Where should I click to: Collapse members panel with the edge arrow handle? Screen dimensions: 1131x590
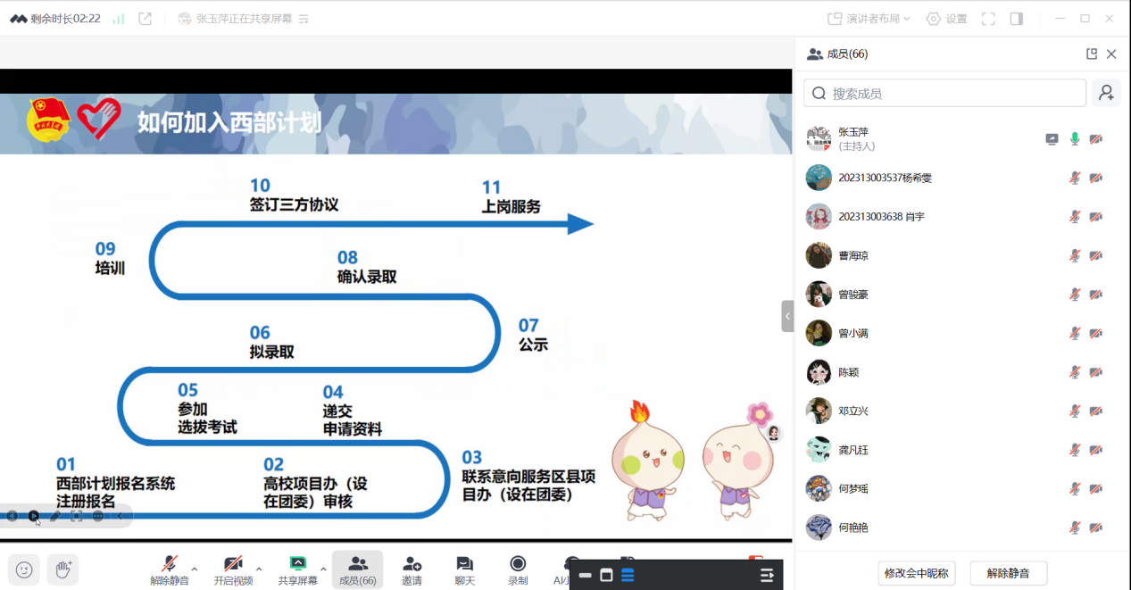coord(787,316)
